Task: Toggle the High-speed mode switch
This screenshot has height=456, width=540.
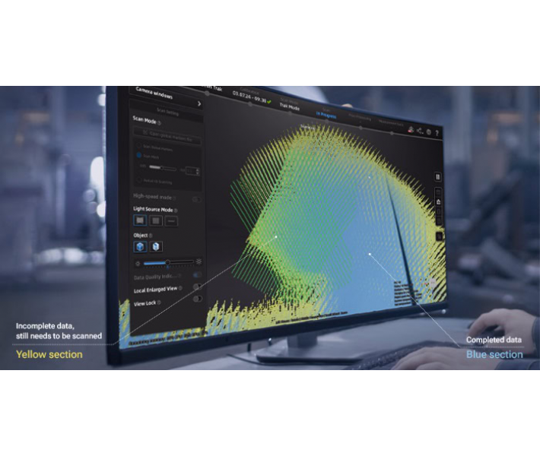Action: (x=197, y=199)
